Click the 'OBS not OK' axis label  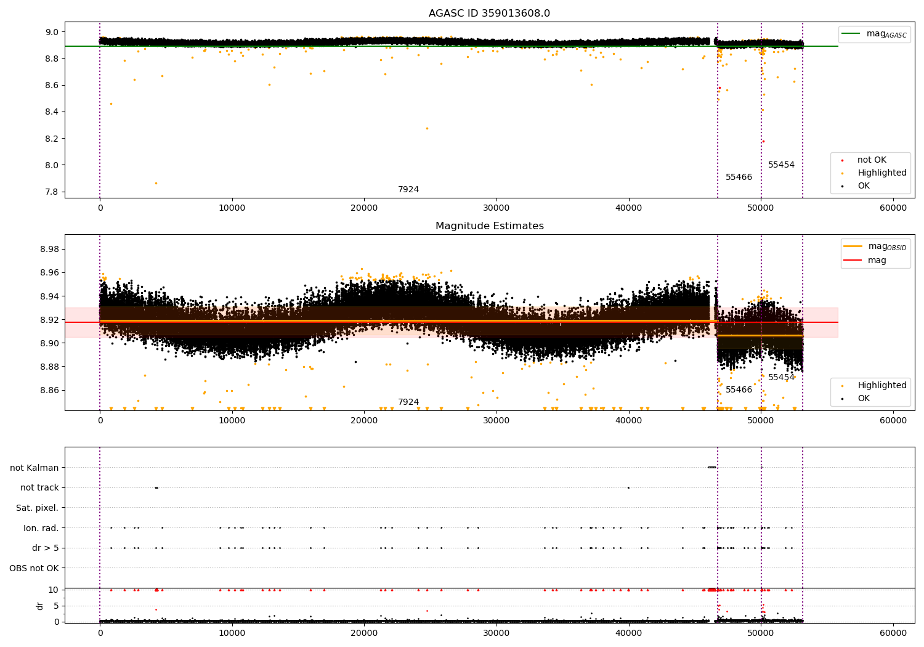coord(34,568)
